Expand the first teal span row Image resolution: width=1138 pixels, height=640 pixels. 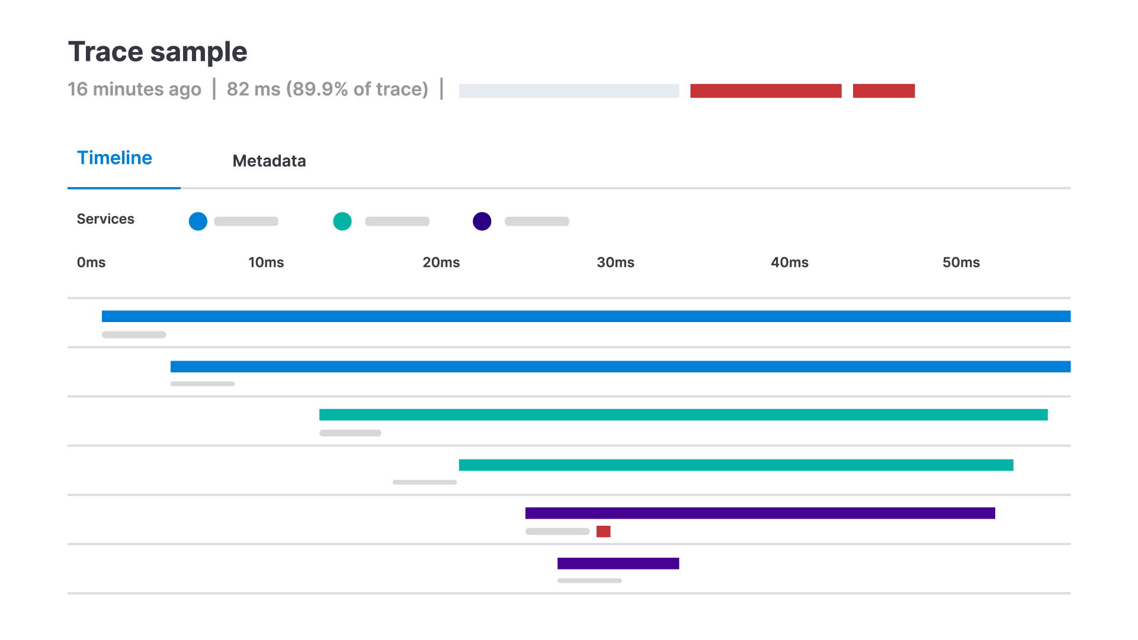tap(681, 414)
